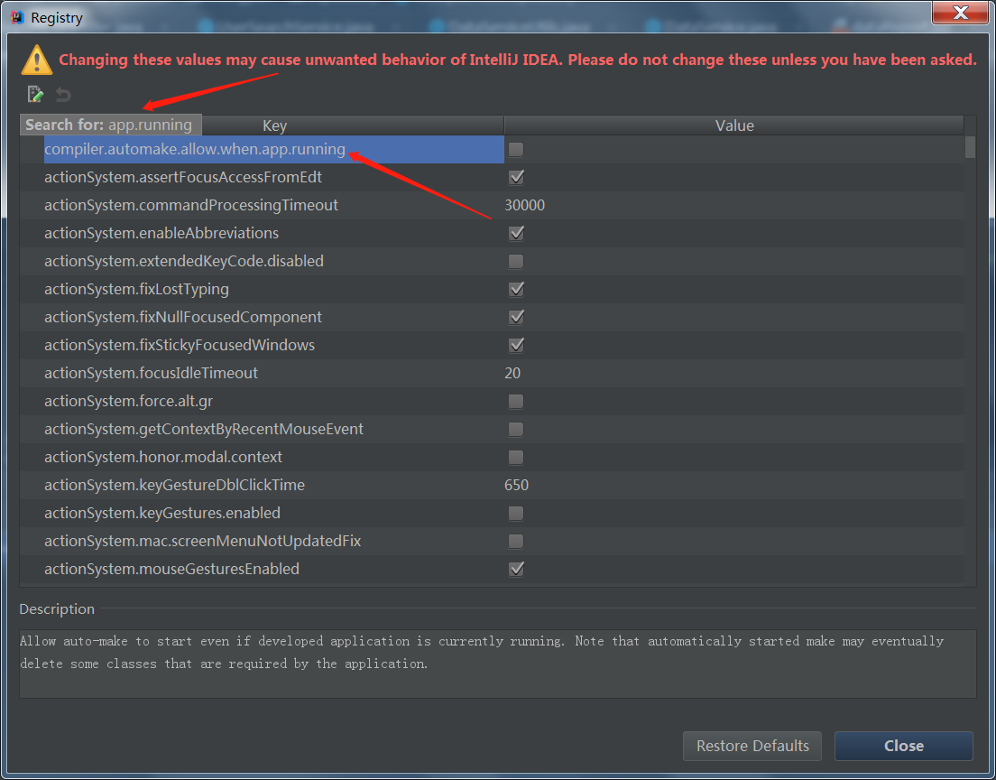Check actionSystem.extendedKeyCode.disabled checkbox

click(516, 261)
